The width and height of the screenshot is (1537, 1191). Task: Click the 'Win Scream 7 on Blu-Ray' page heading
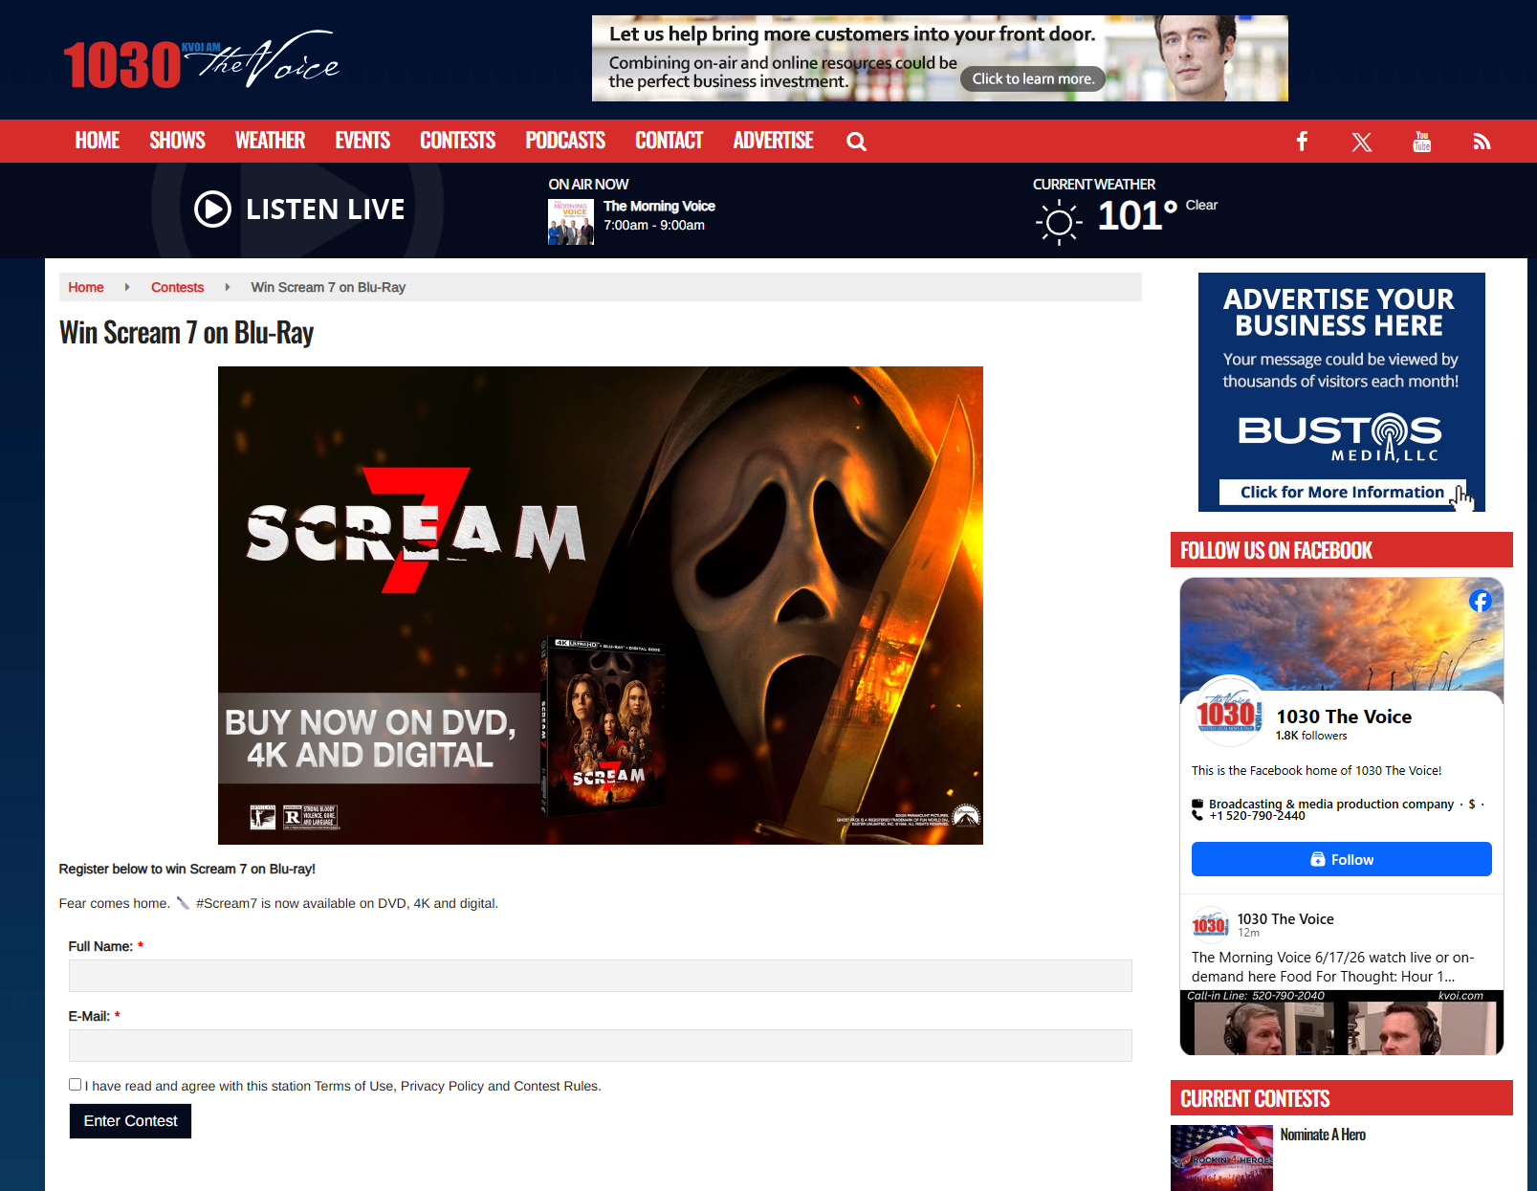(x=187, y=333)
